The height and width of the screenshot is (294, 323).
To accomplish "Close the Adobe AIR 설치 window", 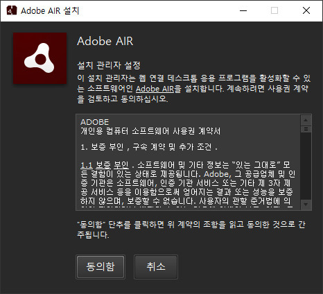I will click(306, 10).
